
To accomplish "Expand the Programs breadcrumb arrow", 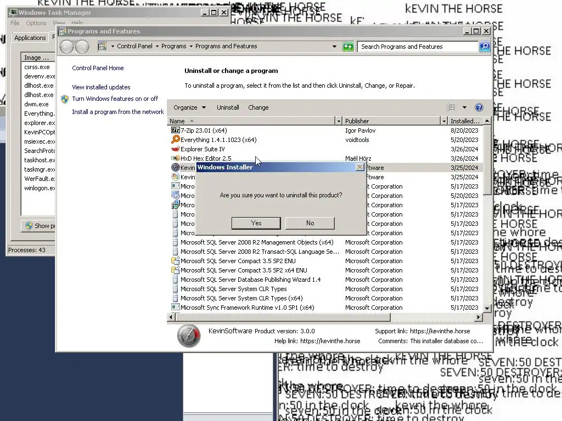I will tap(191, 46).
